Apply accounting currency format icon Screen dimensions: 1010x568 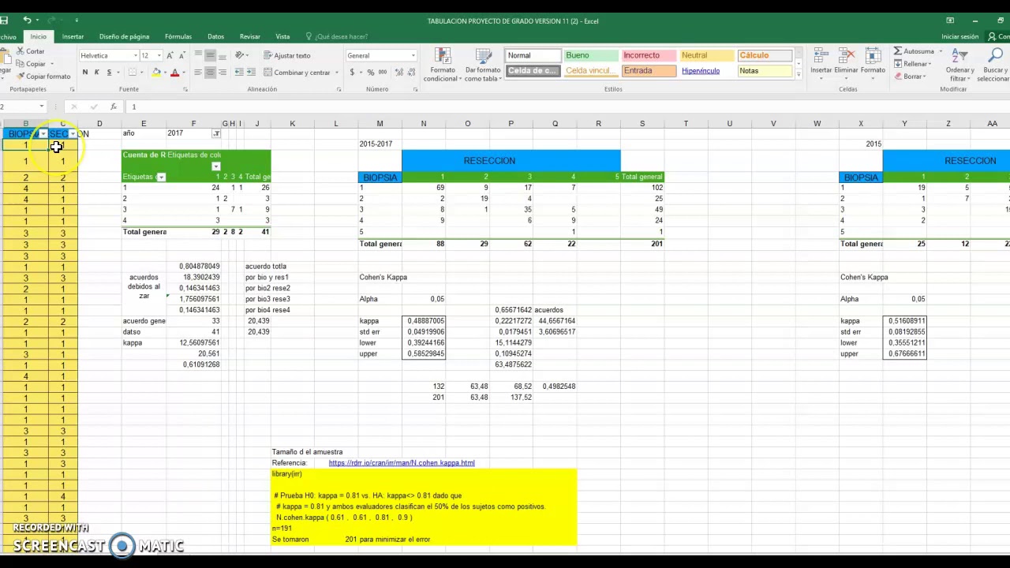[352, 73]
